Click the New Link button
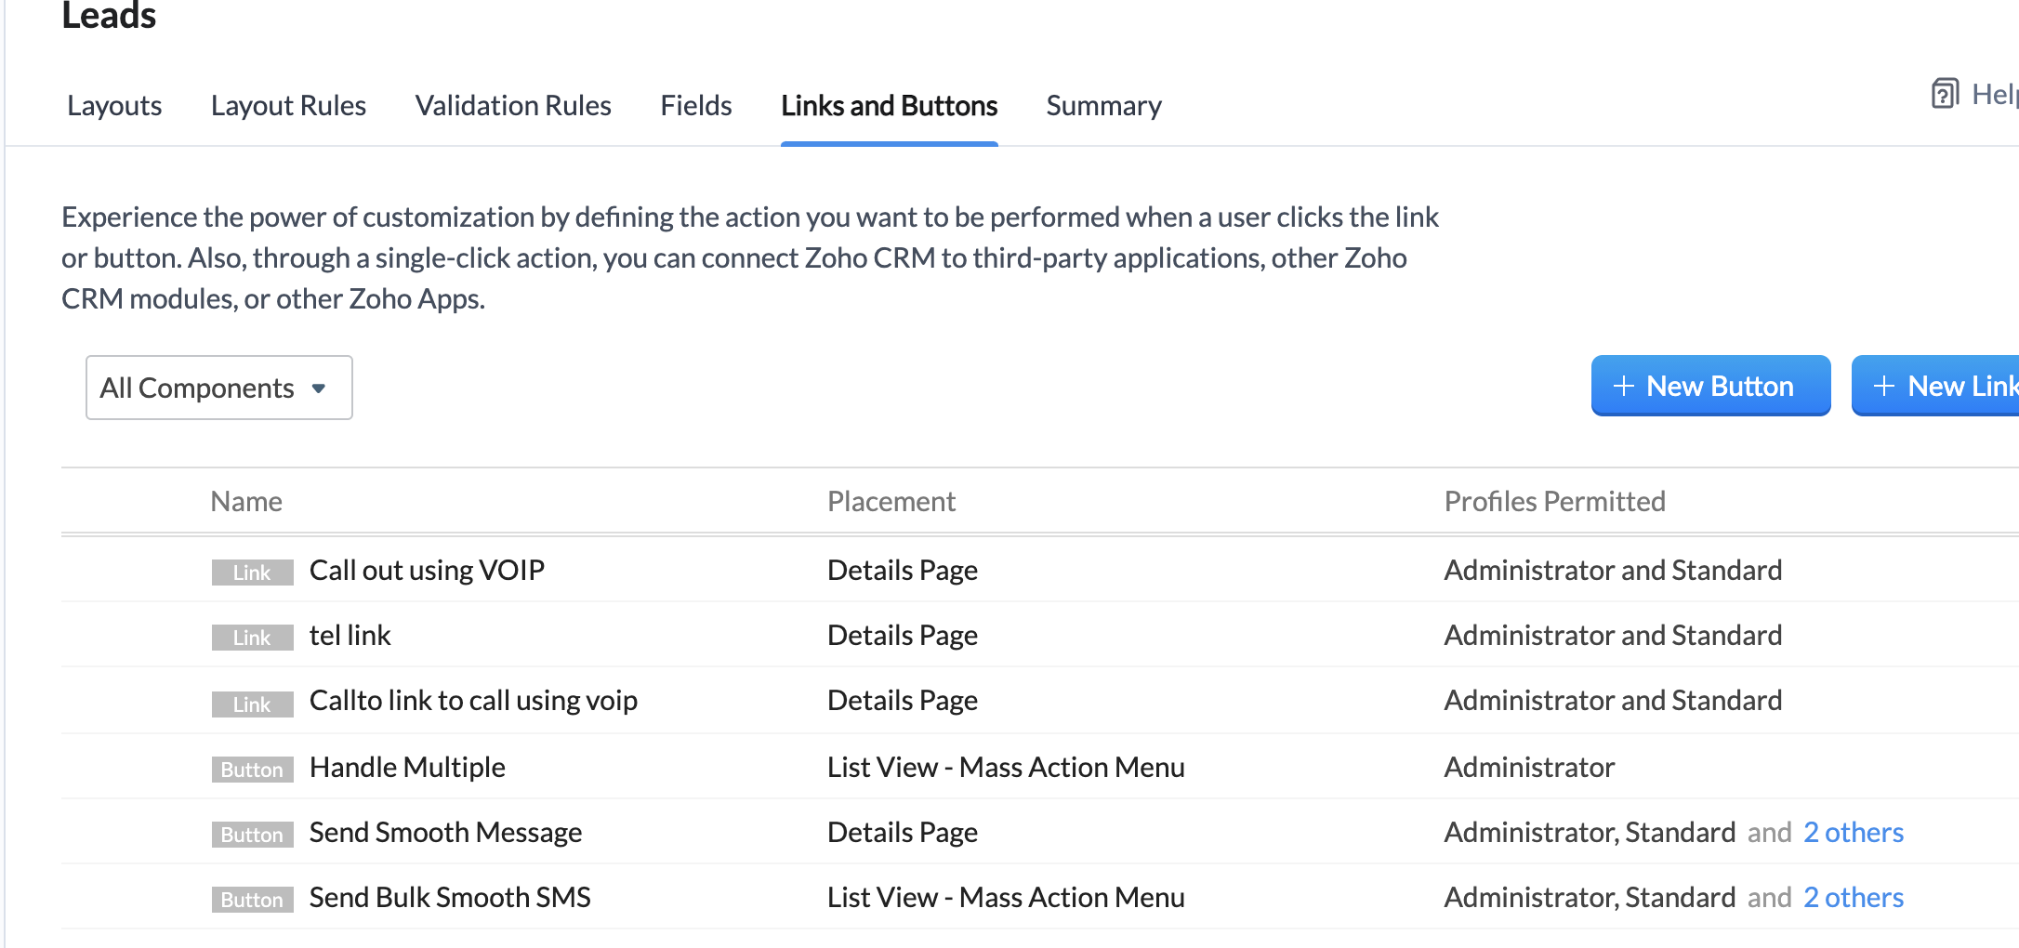This screenshot has height=948, width=2019. click(x=1943, y=386)
